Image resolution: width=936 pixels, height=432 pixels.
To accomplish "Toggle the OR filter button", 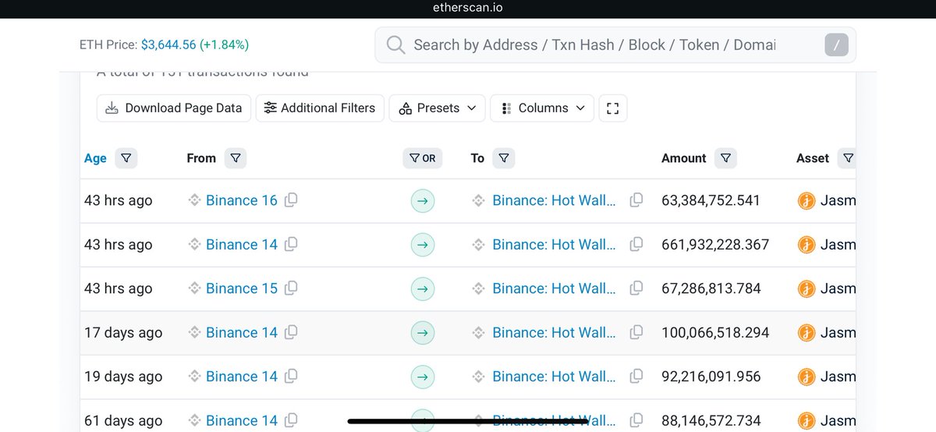I will click(422, 158).
